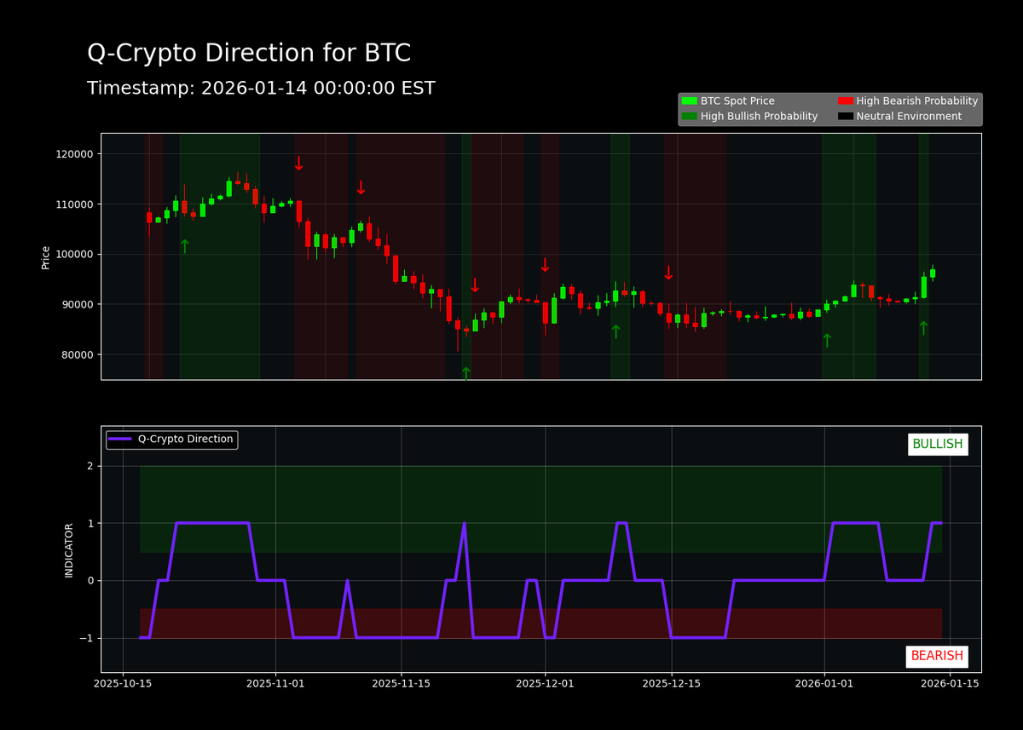Click the first red down-arrow signal marker
Viewport: 1023px width, 730px height.
(x=299, y=163)
